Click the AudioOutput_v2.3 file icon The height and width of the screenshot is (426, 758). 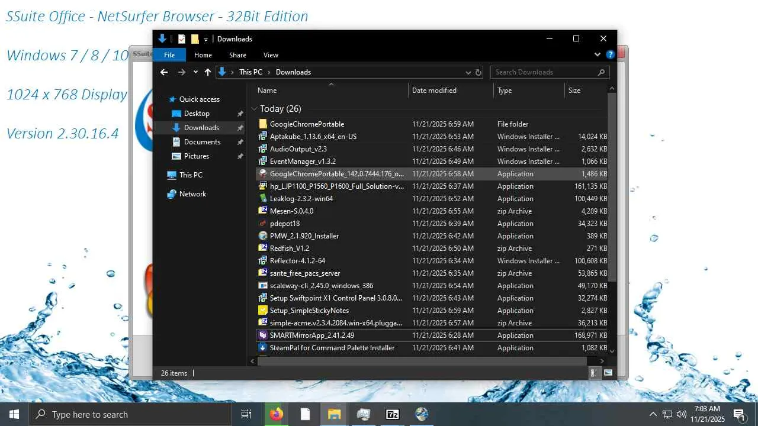point(263,149)
